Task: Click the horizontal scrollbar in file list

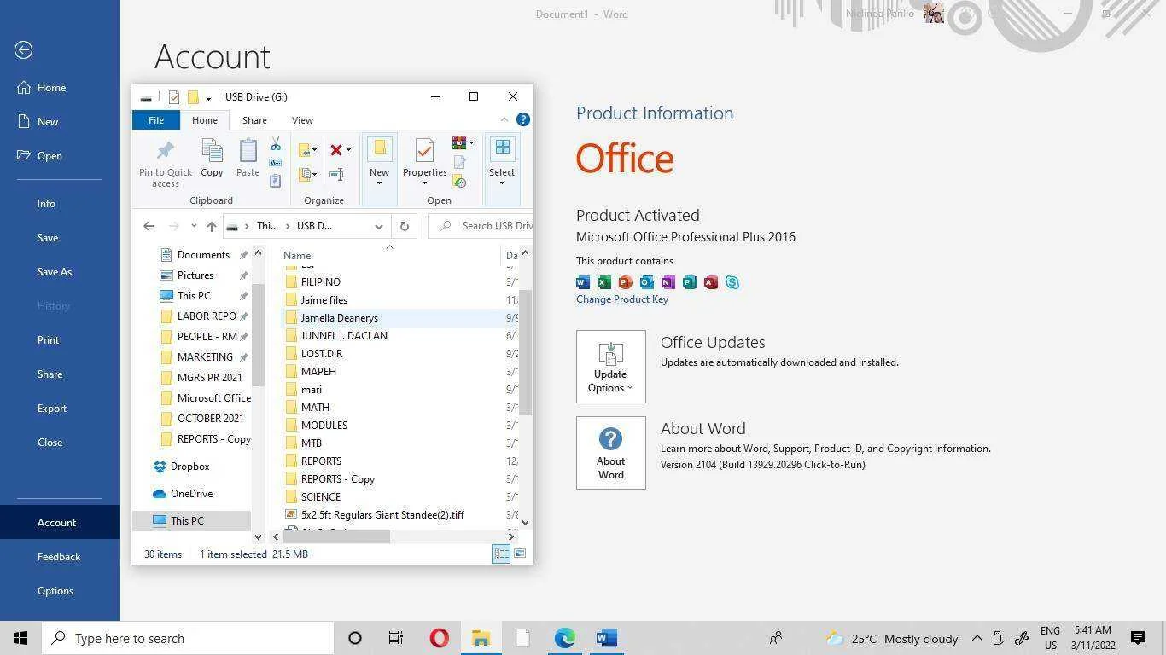Action: click(x=336, y=536)
